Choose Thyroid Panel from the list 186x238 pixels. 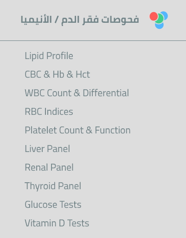tap(53, 186)
